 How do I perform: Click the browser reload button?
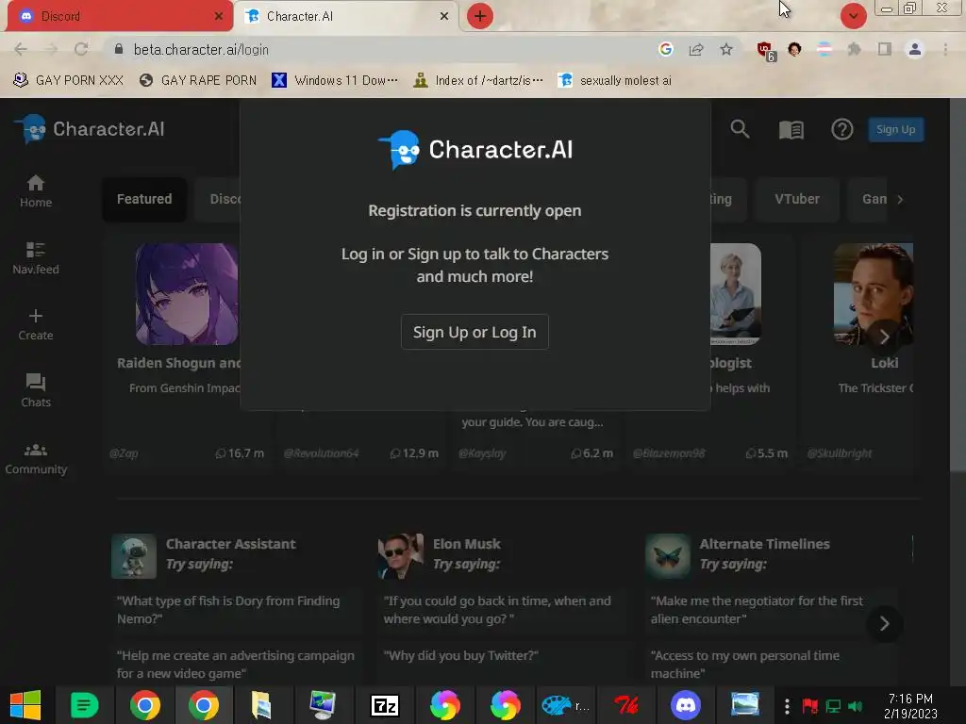81,49
